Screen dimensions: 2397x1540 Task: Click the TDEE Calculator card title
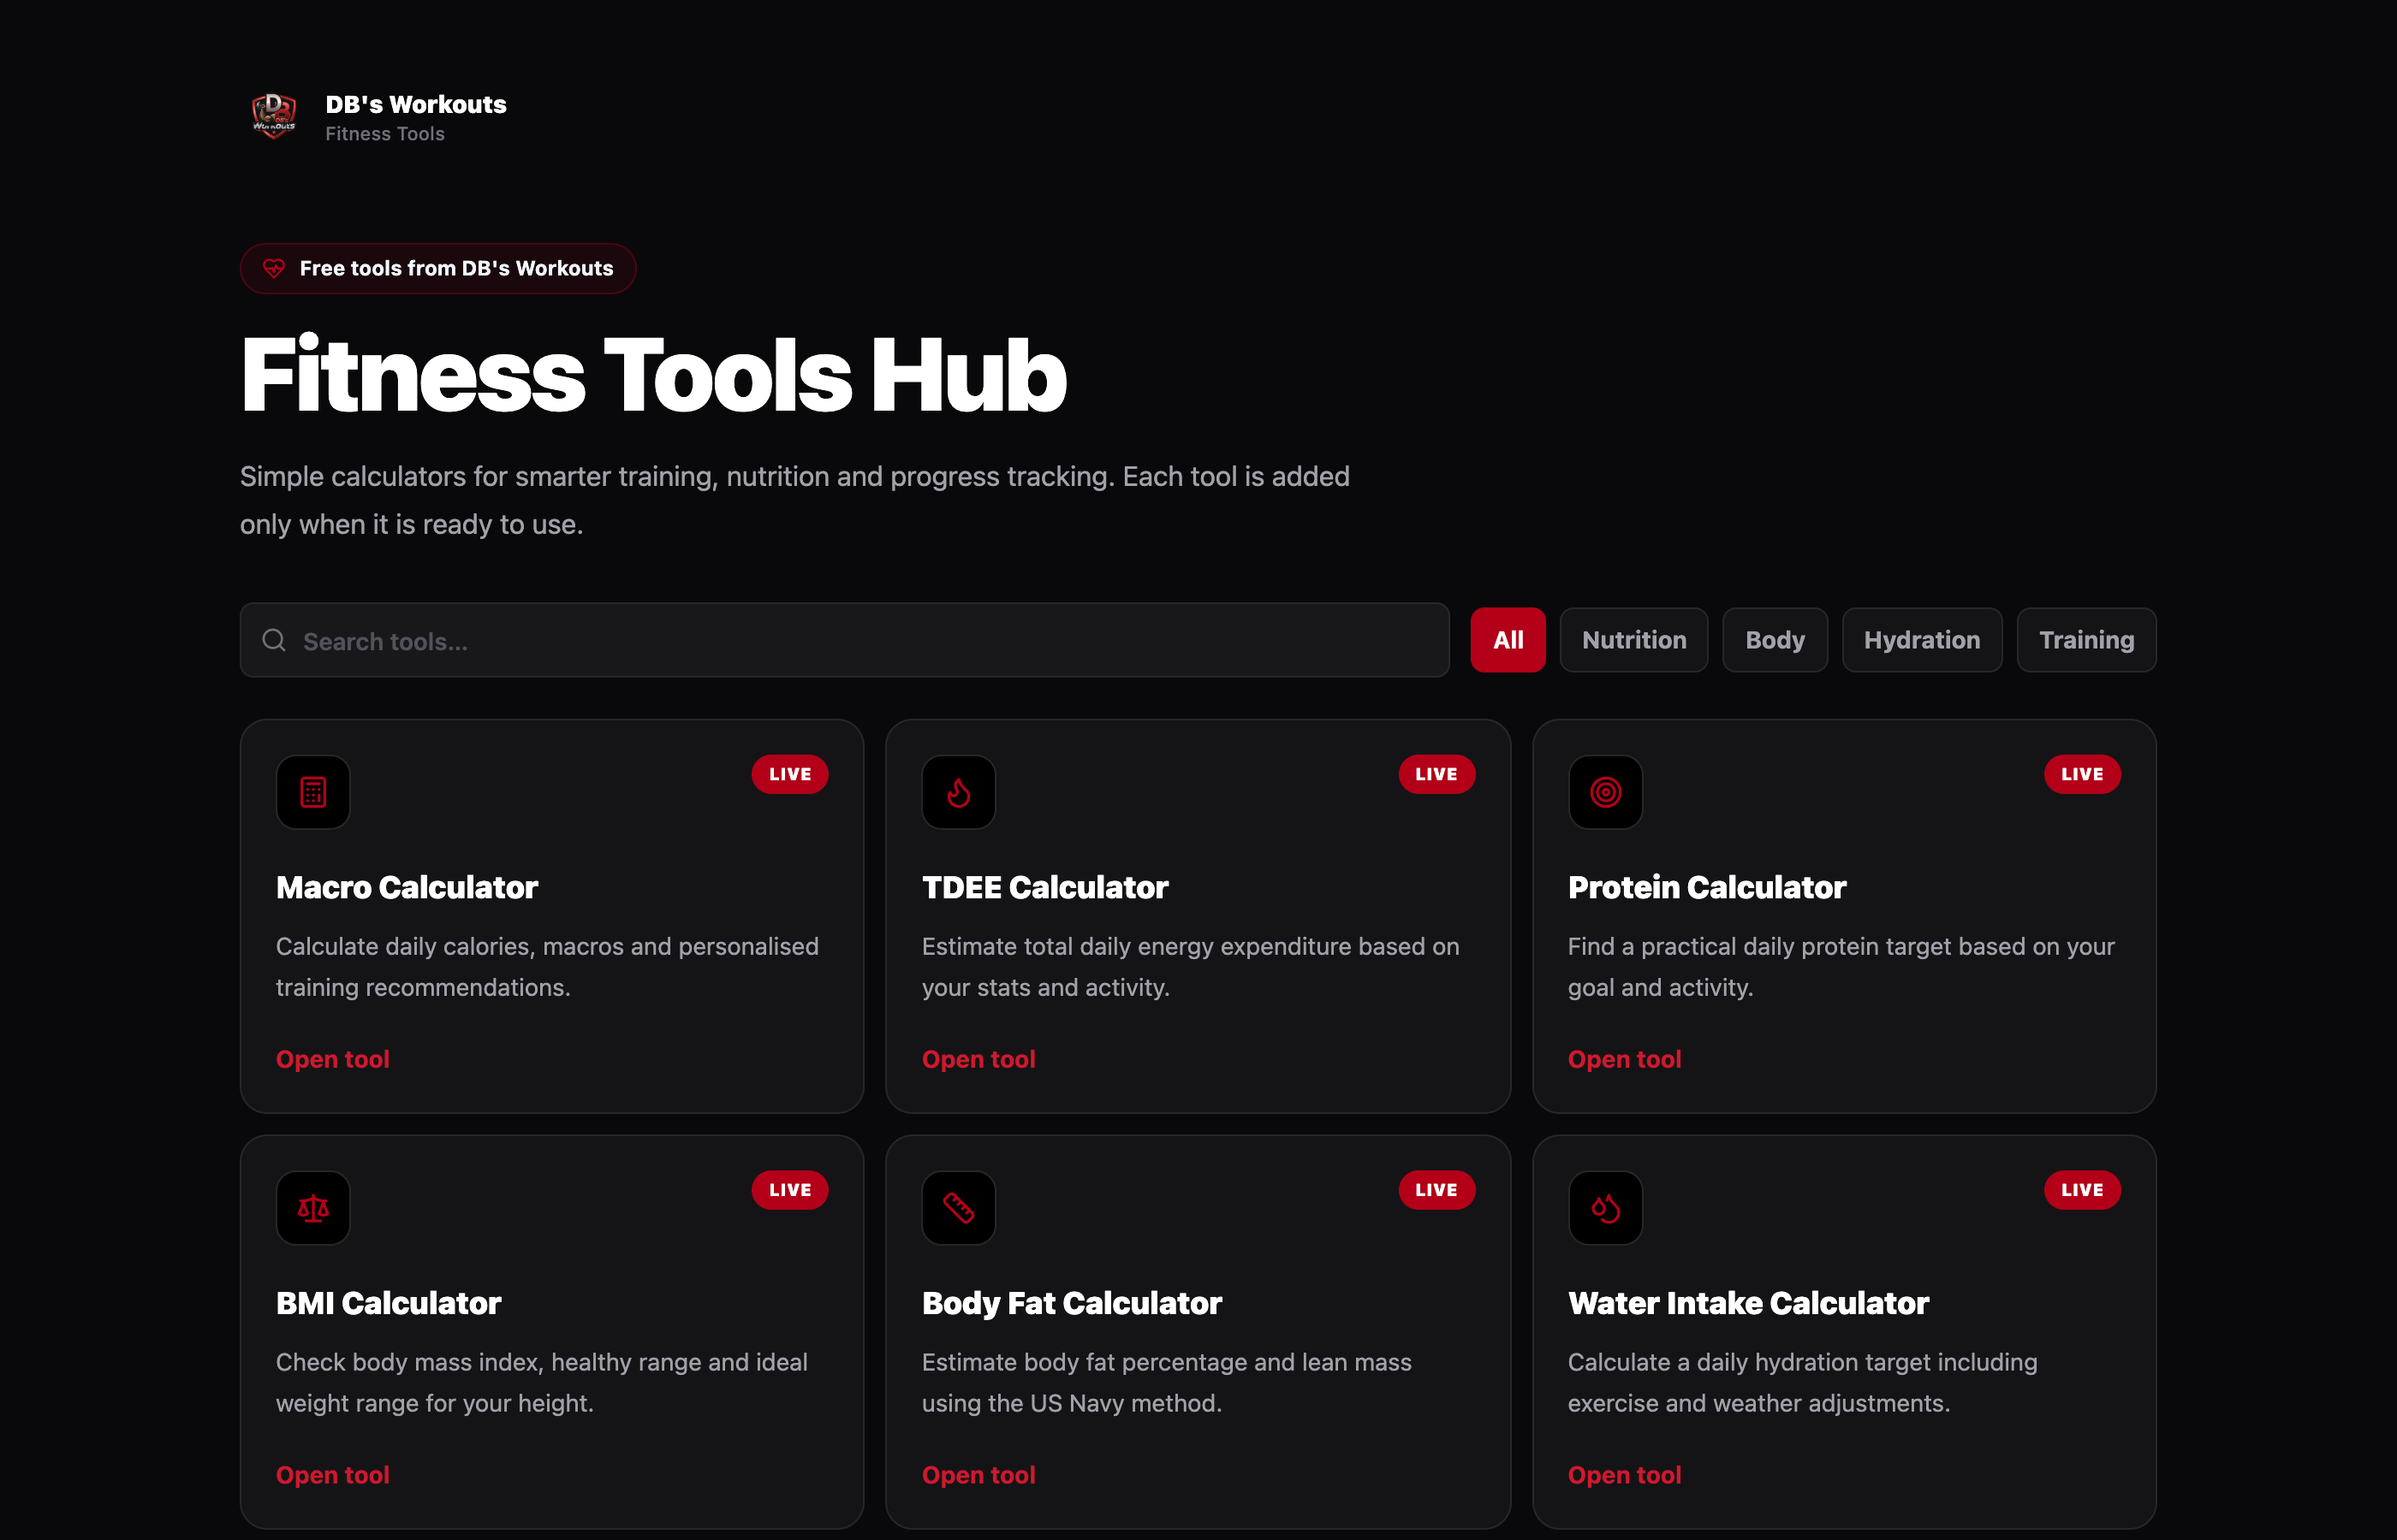click(1044, 887)
